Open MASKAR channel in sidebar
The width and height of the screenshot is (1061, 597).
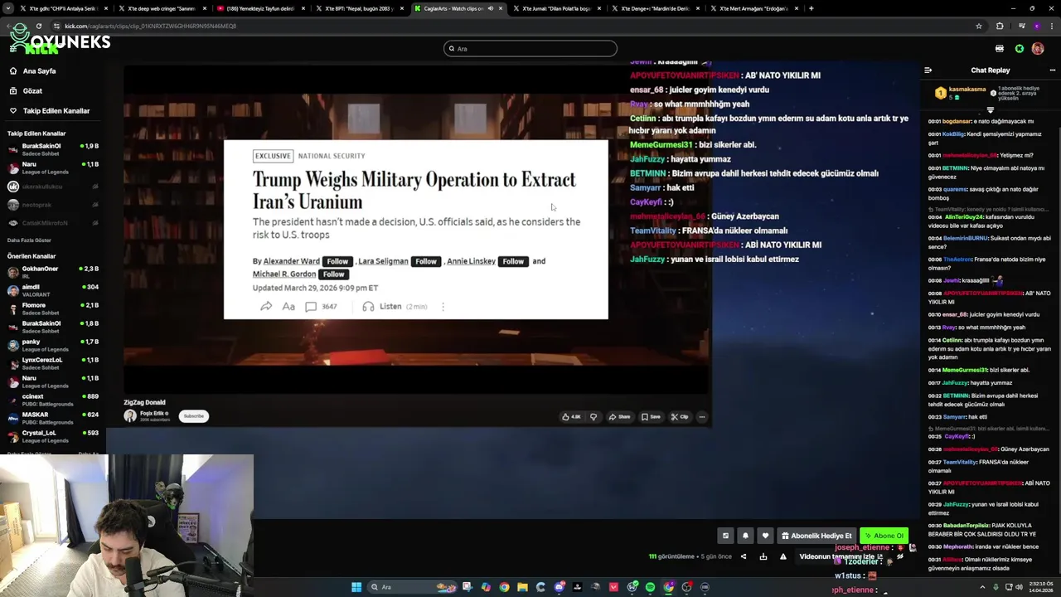tap(51, 418)
